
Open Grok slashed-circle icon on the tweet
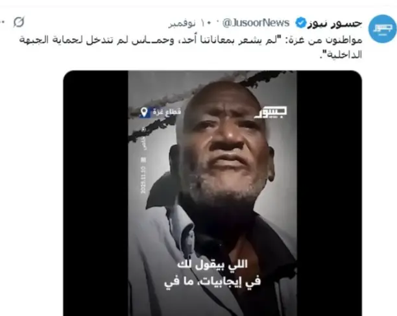coord(19,22)
